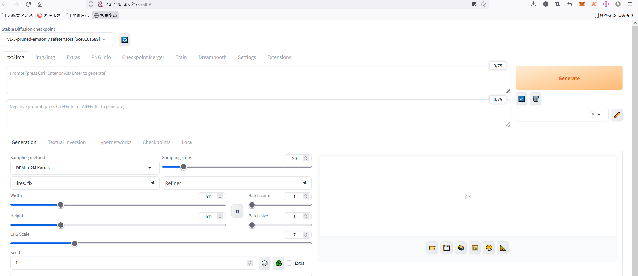The image size is (638, 276).
Task: Open the 常用网址 bookmarks folder
Action: click(x=78, y=15)
